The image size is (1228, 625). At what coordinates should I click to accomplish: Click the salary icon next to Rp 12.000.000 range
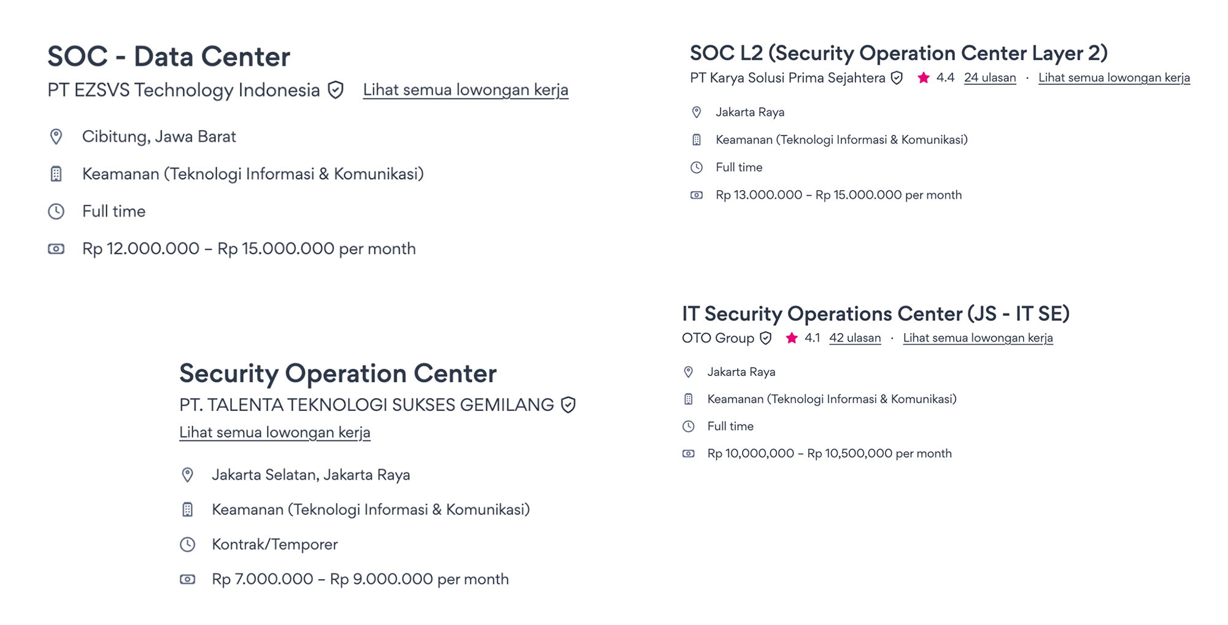(56, 248)
